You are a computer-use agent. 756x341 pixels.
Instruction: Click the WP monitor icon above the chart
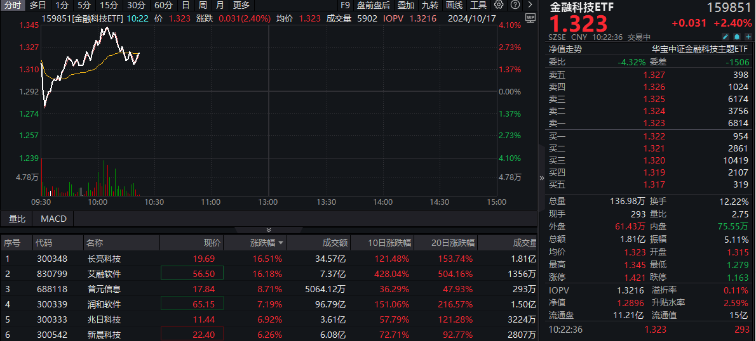530,18
